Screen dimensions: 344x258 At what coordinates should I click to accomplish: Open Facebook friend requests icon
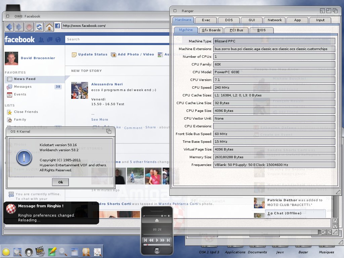(x=41, y=40)
